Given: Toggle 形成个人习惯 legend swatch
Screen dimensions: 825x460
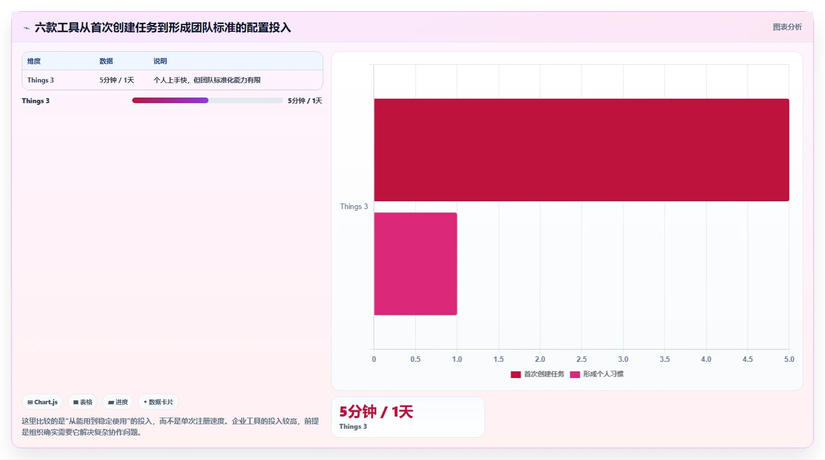Looking at the screenshot, I should pos(575,374).
